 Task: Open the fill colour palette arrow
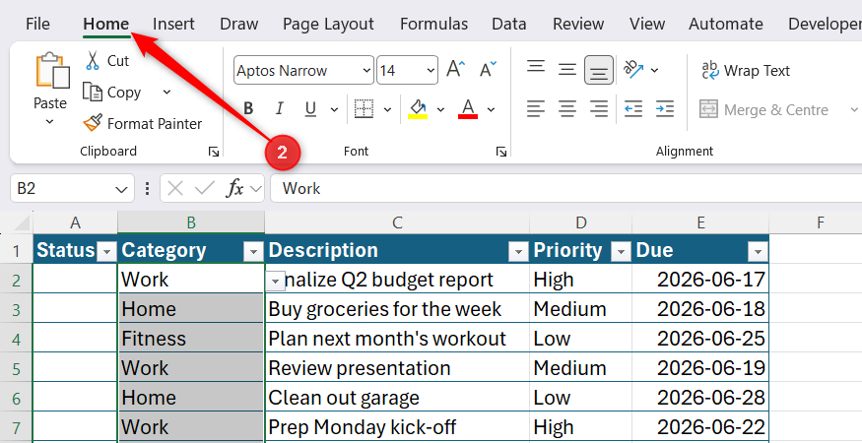[x=440, y=109]
